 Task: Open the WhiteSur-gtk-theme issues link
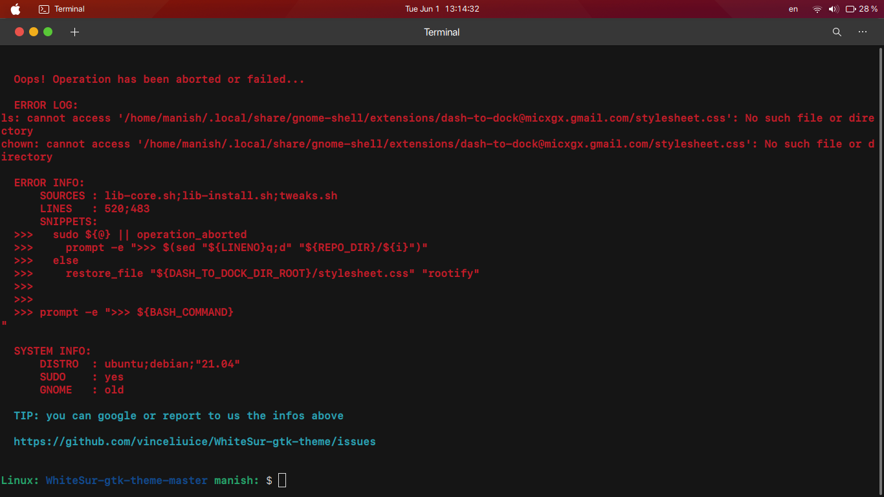click(x=195, y=441)
